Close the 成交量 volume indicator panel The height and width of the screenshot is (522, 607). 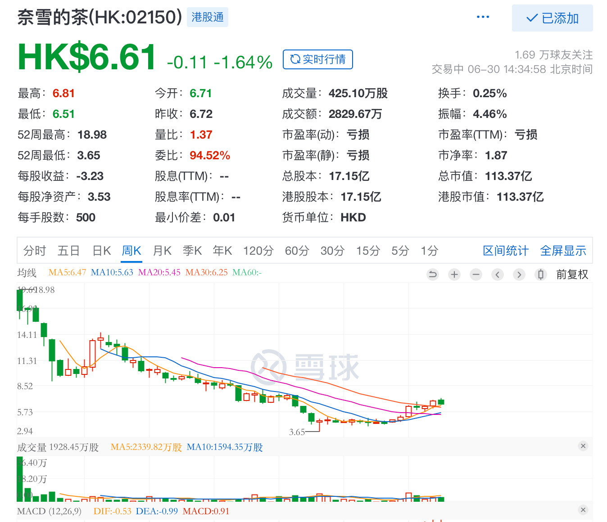(583, 446)
